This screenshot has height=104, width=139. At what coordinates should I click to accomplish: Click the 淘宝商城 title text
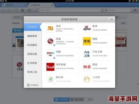61,64
